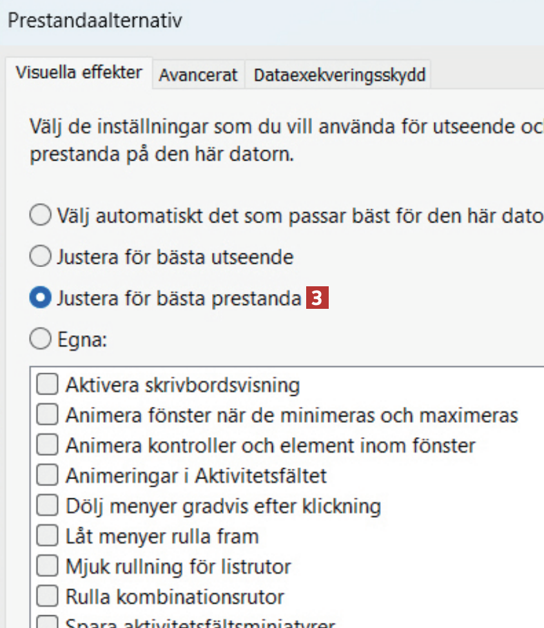
Task: Toggle 'Animera kontroller och element inom fönster'
Action: click(47, 446)
